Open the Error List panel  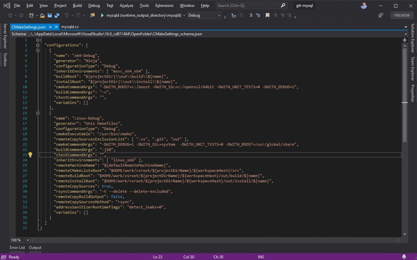click(x=17, y=247)
